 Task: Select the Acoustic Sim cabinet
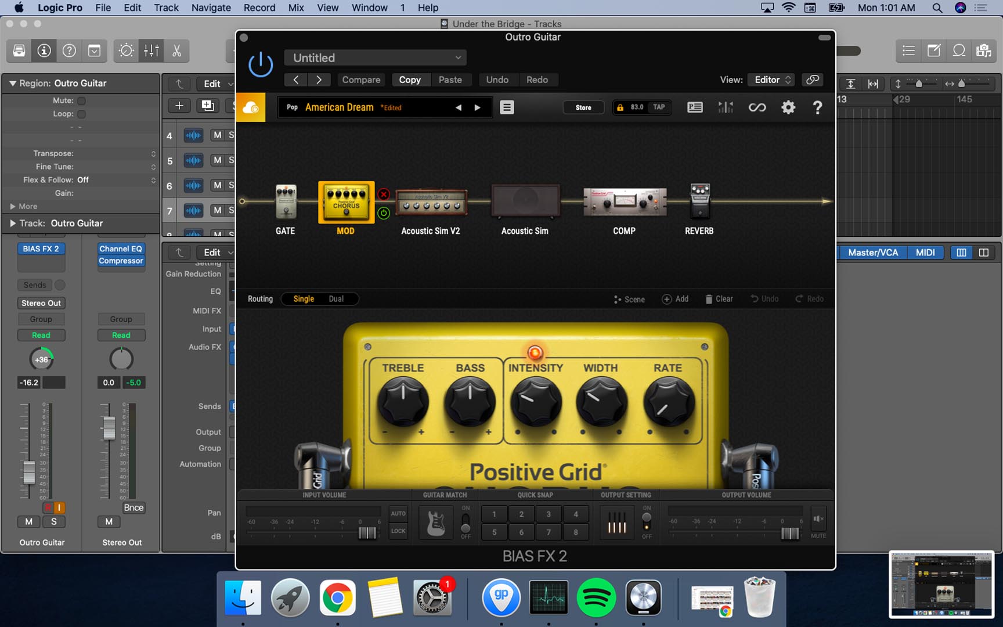click(x=525, y=201)
